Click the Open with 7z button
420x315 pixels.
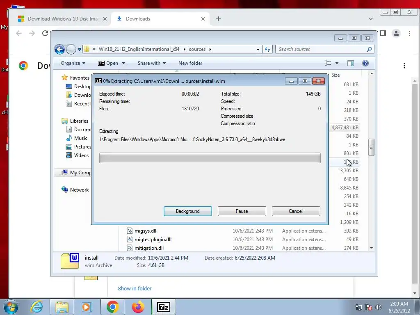tap(108, 63)
